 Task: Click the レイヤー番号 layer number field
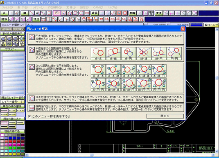click(12, 102)
